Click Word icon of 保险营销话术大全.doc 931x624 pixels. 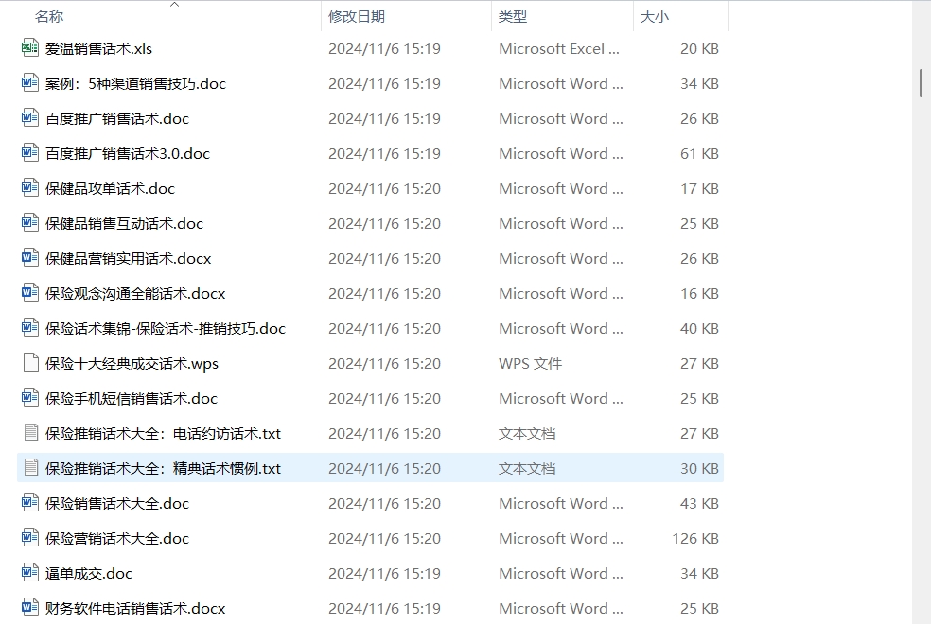click(x=30, y=538)
